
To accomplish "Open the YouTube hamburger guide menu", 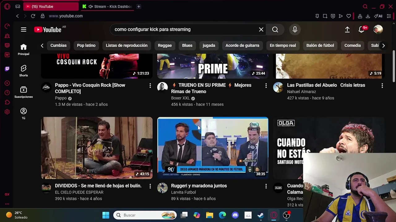I will [24, 30].
